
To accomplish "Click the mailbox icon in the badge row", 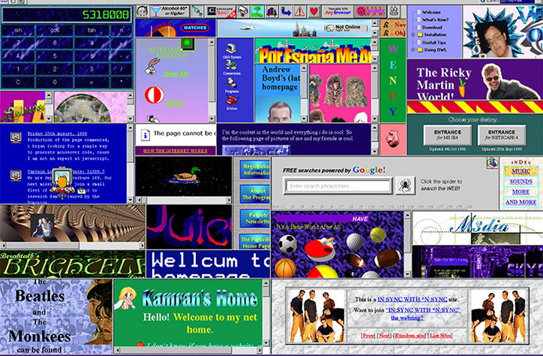I will (x=244, y=12).
